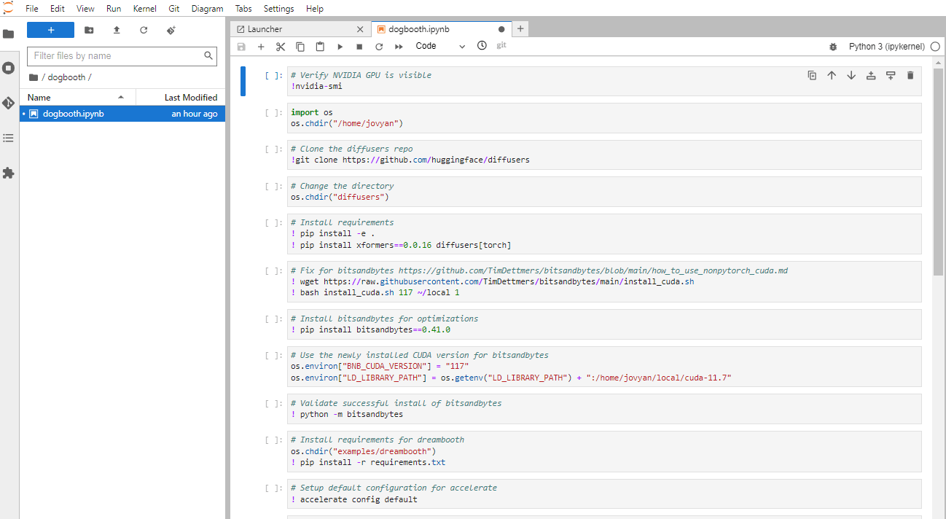946x519 pixels.
Task: Click the Upload Files icon
Action: click(x=117, y=30)
